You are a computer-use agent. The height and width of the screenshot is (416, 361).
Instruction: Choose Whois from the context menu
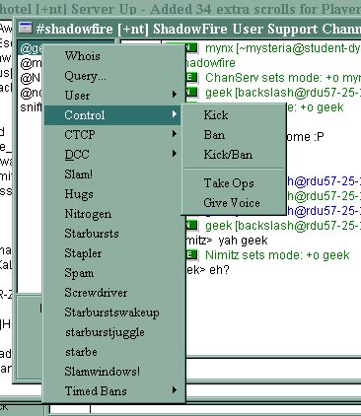(111, 56)
